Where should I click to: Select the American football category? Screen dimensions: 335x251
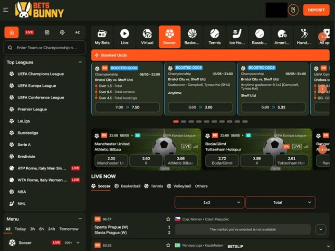pos(282,37)
